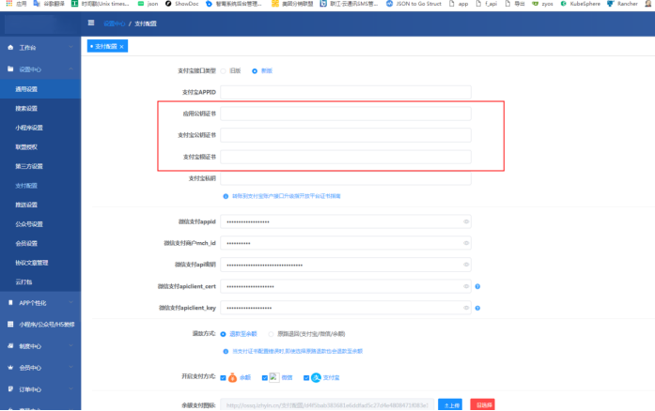The height and width of the screenshot is (411, 655).
Task: Click the 工作台 home icon in sidebar
Action: (x=10, y=48)
